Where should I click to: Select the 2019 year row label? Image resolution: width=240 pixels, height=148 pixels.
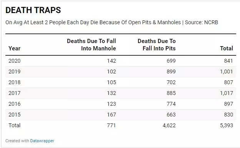14,72
